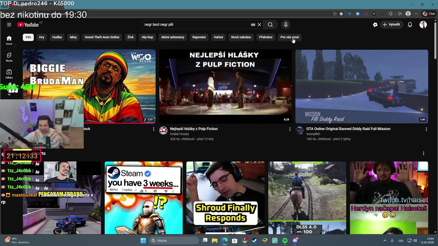Open the Windows Start menu
This screenshot has height=246, width=438.
[x=143, y=241]
